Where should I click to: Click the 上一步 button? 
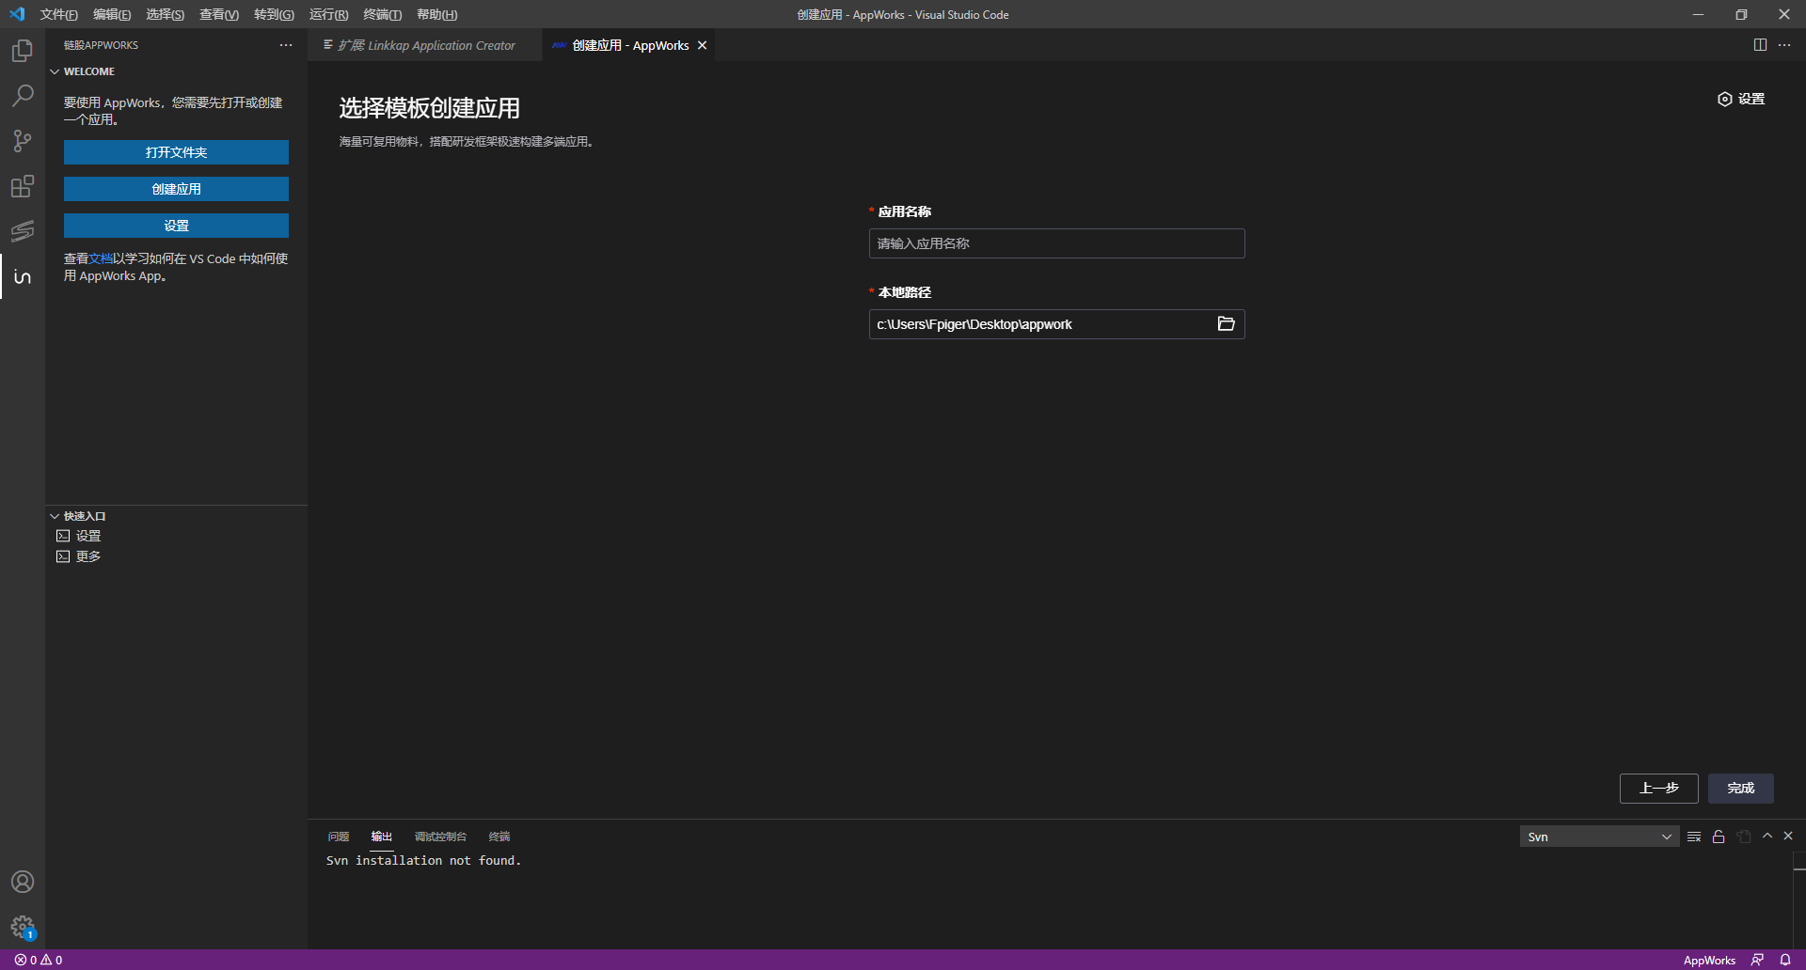[x=1658, y=789]
